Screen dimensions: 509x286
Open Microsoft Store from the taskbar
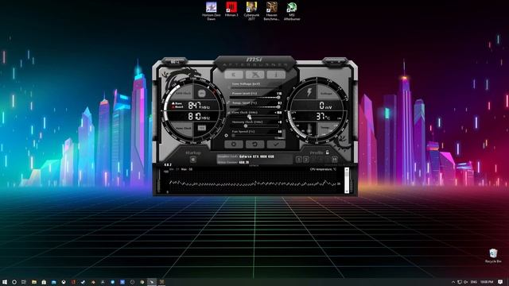point(44,282)
